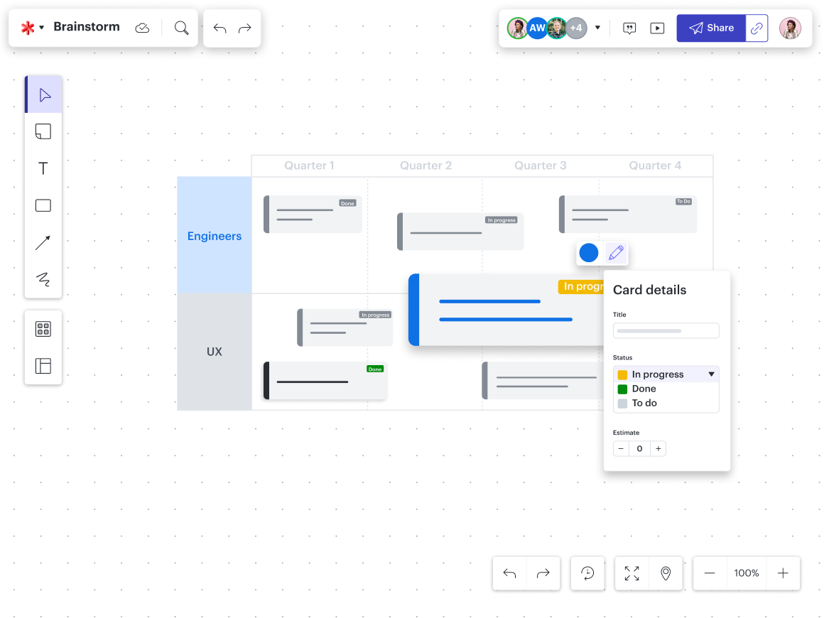Click the blue color circle swatch
The image size is (824, 618).
589,253
